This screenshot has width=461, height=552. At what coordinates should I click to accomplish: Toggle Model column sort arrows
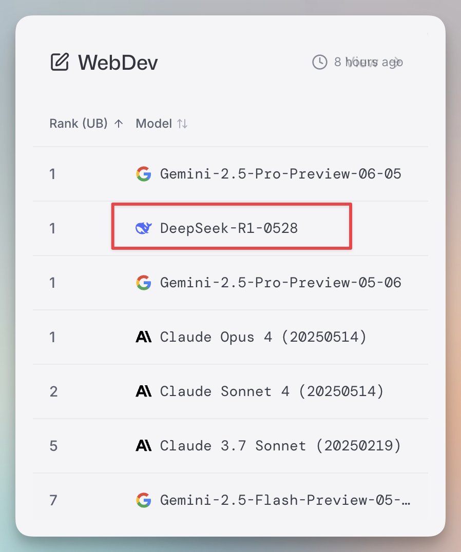click(x=182, y=124)
